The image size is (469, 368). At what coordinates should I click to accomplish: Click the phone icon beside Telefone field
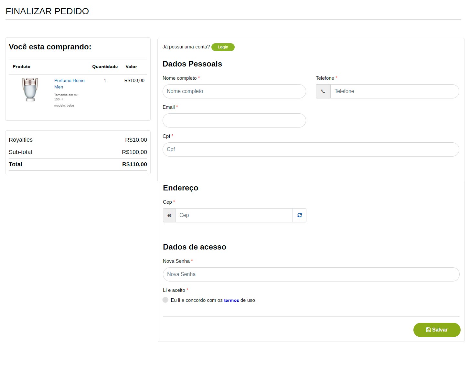[x=323, y=91]
